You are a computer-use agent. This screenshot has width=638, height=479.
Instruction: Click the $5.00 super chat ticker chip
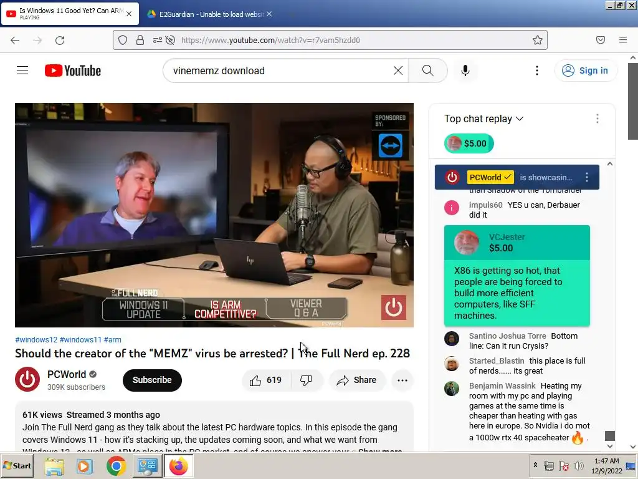coord(469,143)
